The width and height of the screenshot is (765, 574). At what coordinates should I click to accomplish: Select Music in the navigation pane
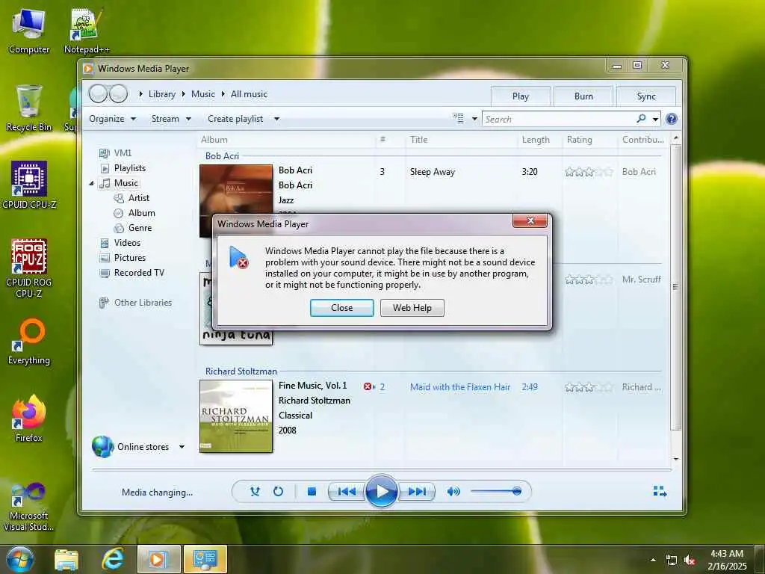(119, 183)
